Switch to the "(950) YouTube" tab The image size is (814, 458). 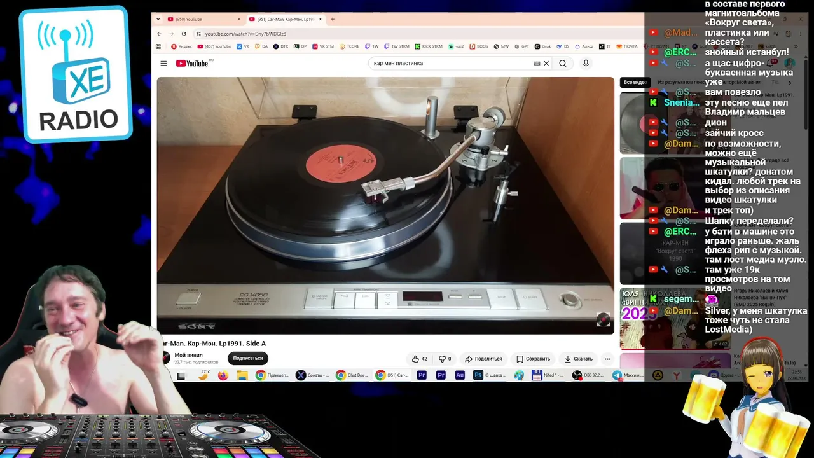(x=199, y=19)
